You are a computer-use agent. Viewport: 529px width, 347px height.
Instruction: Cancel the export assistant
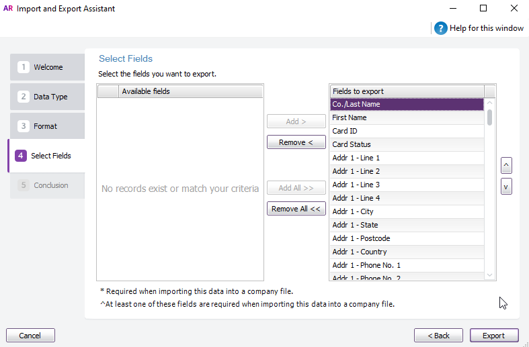pos(30,336)
